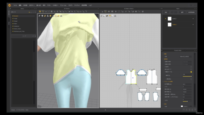Toggle the highlighted orange avatar icon in 3D viewport
Viewport: 204px width, 115px height.
56,16
